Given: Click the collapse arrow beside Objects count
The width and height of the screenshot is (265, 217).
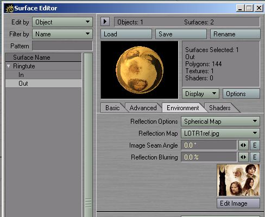Looking at the screenshot, I should coord(105,22).
